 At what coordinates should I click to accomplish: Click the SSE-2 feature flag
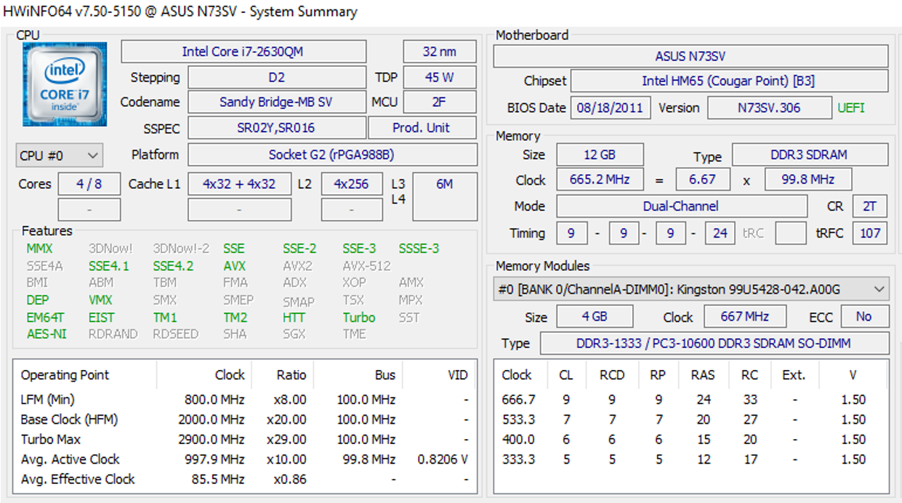(x=299, y=249)
